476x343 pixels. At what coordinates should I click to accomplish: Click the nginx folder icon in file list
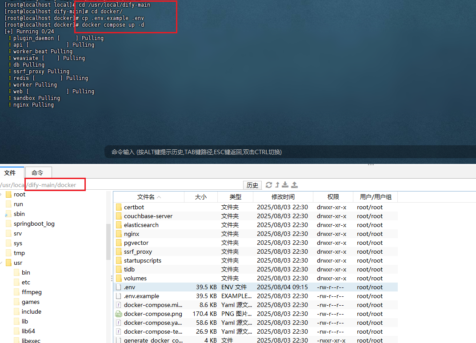(x=119, y=234)
